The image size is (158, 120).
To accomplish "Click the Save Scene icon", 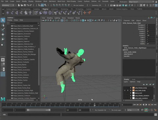I will (x=25, y=5).
